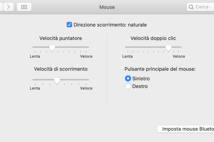Click Lenta end of scrolling speed slider

tap(33, 80)
